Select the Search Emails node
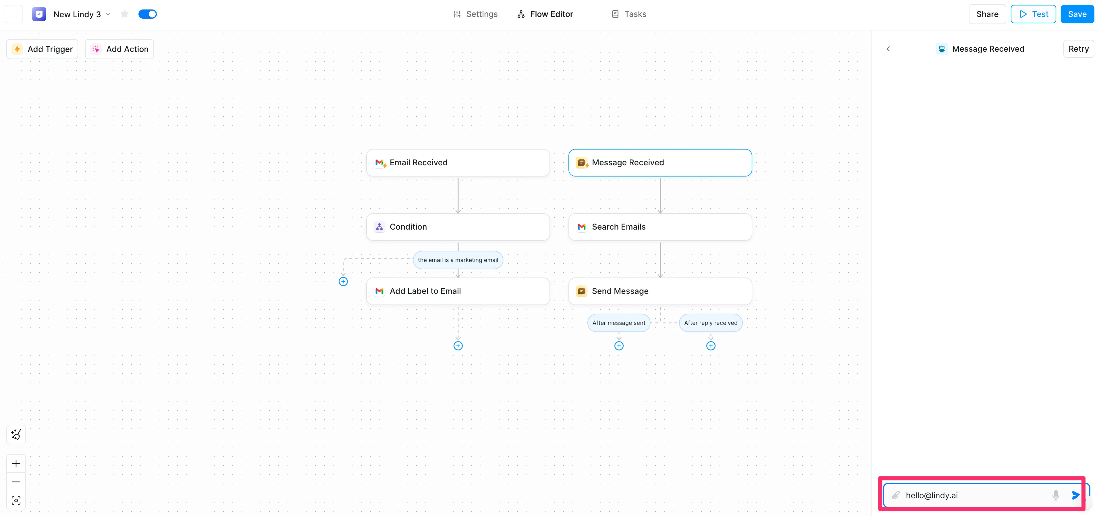This screenshot has width=1099, height=516. click(660, 227)
